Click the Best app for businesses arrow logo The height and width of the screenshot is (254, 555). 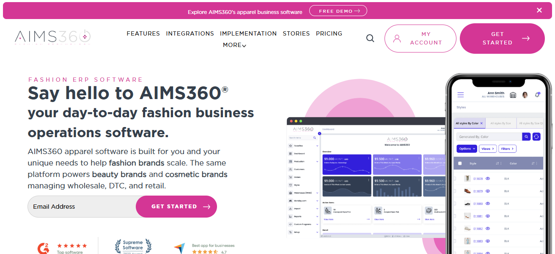(180, 248)
